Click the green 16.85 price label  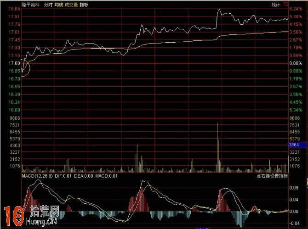point(14,71)
